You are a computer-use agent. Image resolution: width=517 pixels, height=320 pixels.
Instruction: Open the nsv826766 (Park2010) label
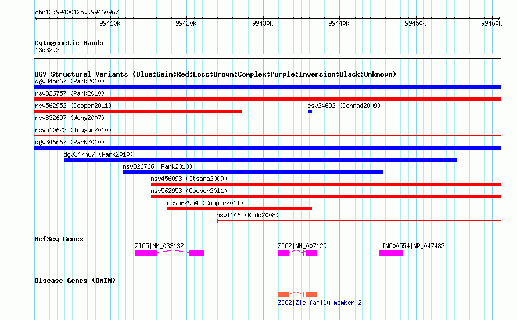pos(157,166)
